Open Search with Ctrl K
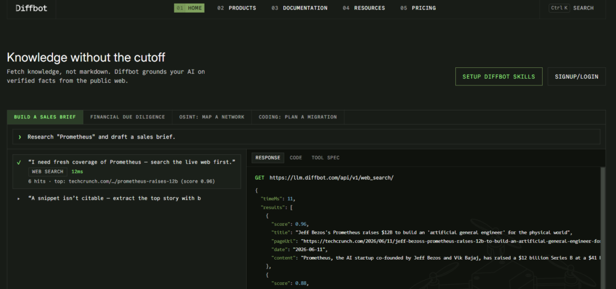 pyautogui.click(x=571, y=8)
